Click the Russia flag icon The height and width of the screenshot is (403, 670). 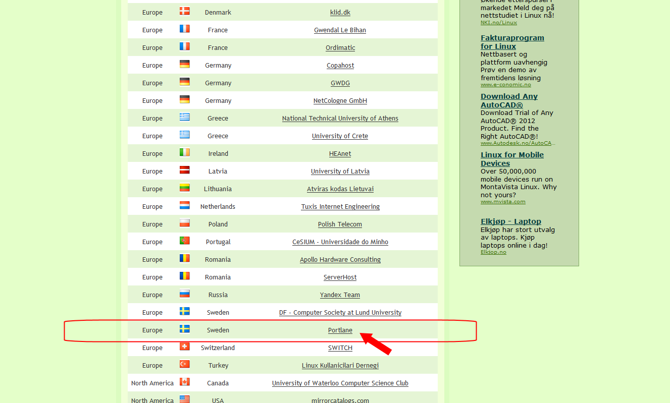click(185, 294)
